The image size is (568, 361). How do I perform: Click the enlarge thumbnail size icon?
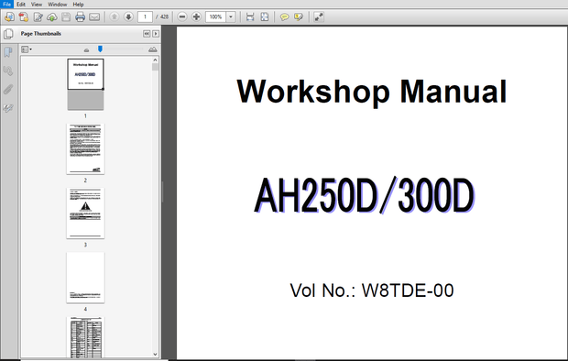(x=153, y=49)
